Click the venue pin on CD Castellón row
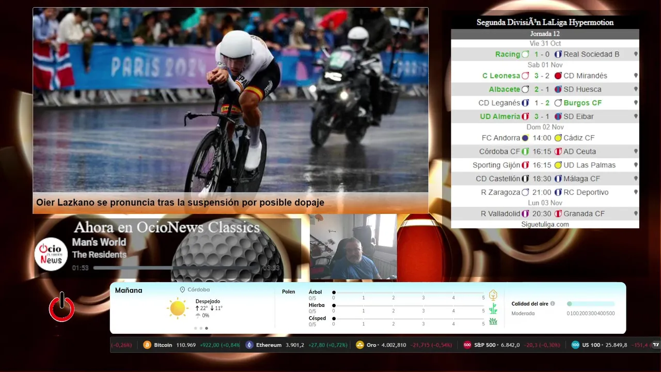 [x=636, y=179]
